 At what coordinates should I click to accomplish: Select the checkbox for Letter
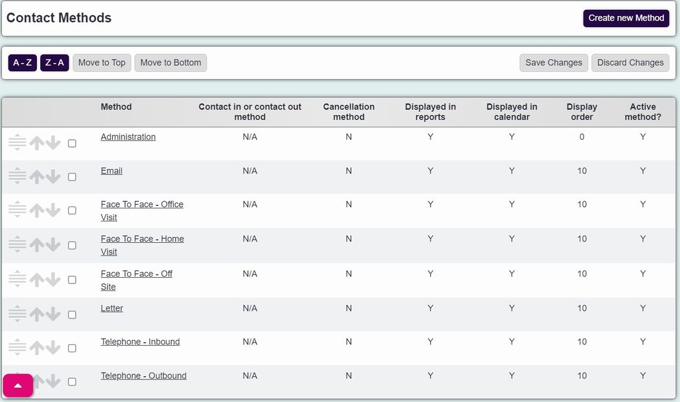[x=72, y=315]
